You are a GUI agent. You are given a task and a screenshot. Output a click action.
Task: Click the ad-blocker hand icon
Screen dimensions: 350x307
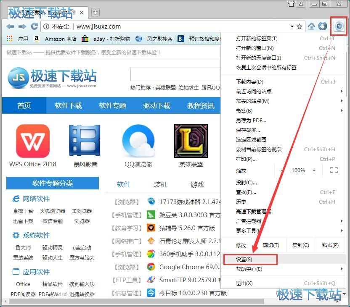[323, 26]
